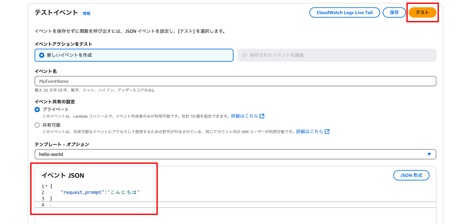Choose the 共有可能 sharing option

click(x=37, y=125)
